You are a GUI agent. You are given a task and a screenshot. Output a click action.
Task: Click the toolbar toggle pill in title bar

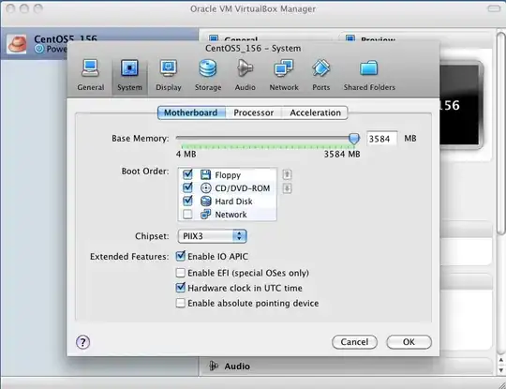coord(494,8)
